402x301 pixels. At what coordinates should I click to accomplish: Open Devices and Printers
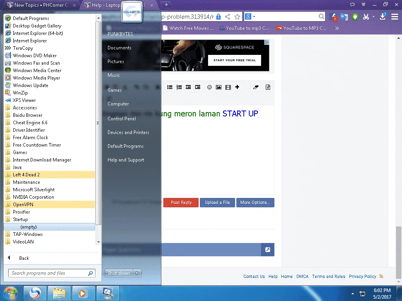tap(128, 132)
